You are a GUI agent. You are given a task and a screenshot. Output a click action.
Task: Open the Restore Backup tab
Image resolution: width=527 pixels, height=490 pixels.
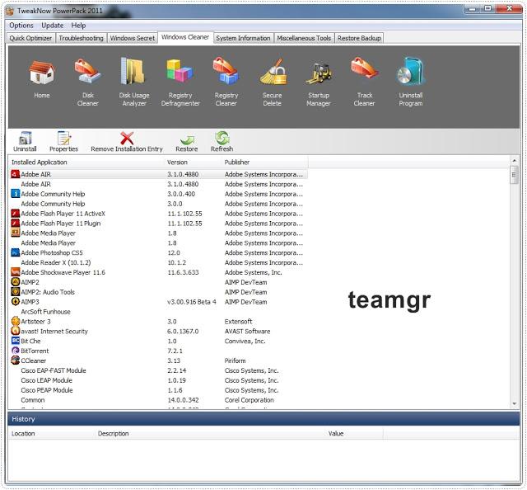[359, 38]
